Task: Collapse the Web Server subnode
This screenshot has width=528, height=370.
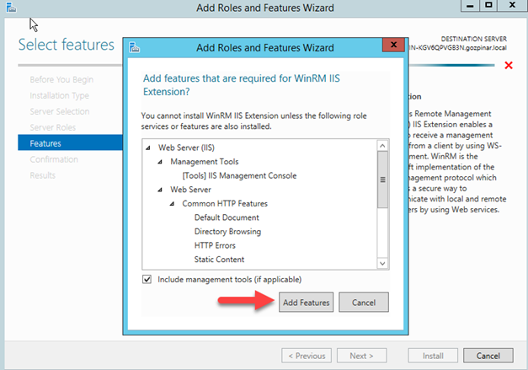Action: (160, 190)
